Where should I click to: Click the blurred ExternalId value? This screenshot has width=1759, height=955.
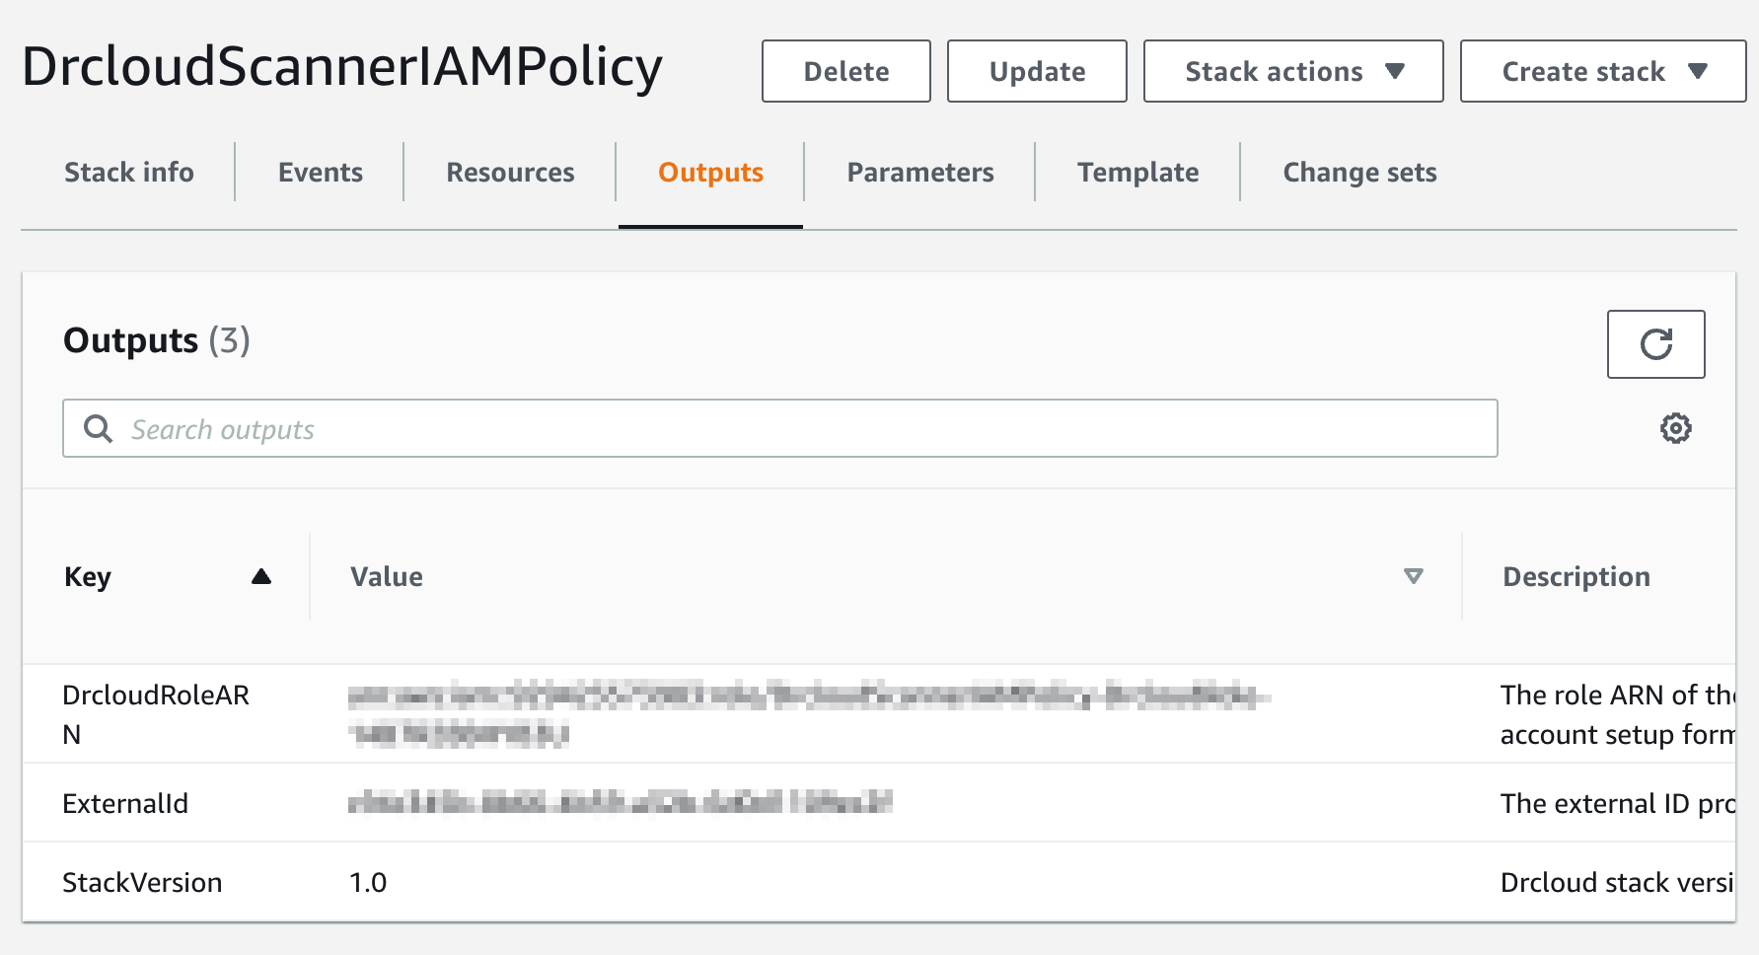(621, 803)
